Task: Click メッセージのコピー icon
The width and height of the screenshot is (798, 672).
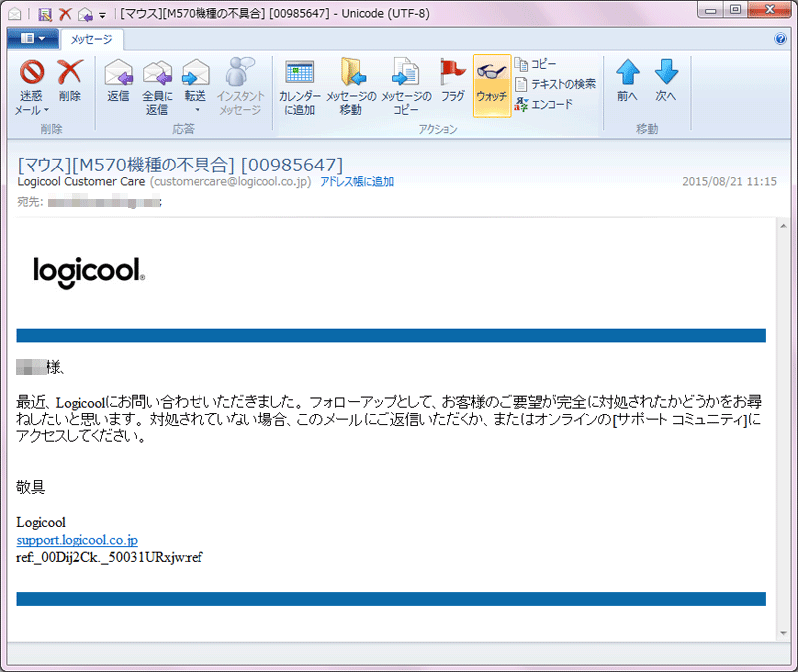Action: (406, 72)
